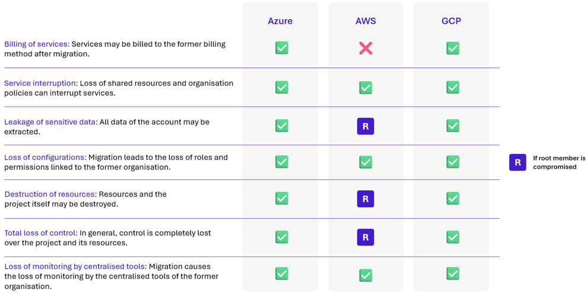This screenshot has width=587, height=295.
Task: Click GCP checkmark for service interruption
Action: (x=453, y=87)
